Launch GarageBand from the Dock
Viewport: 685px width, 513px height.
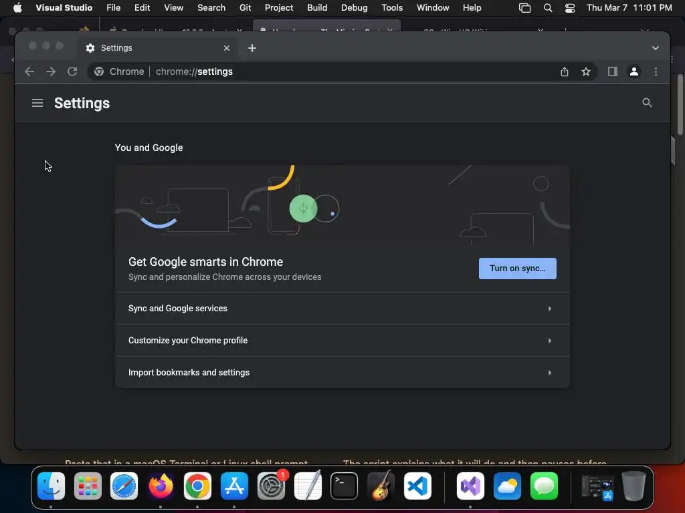[x=381, y=486]
